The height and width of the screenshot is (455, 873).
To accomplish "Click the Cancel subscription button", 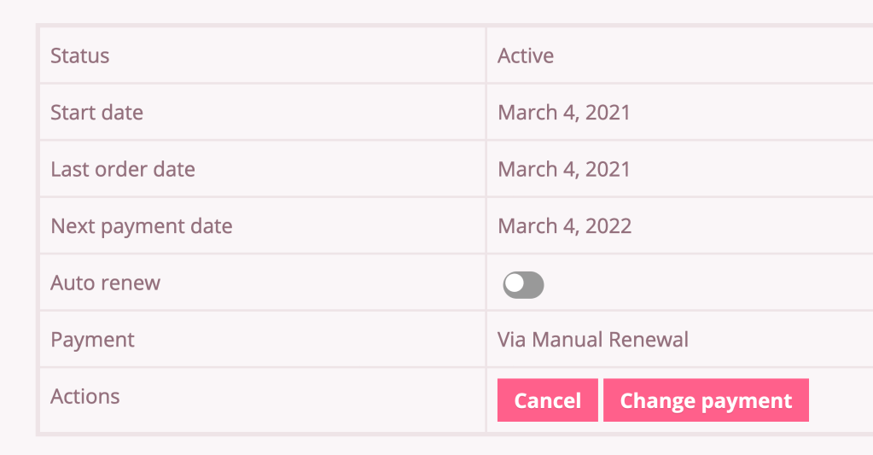I will tap(547, 400).
